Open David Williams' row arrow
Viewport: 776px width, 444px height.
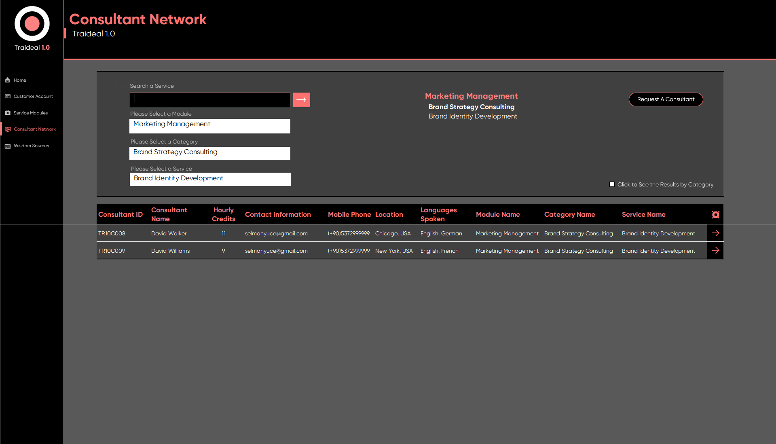tap(715, 251)
